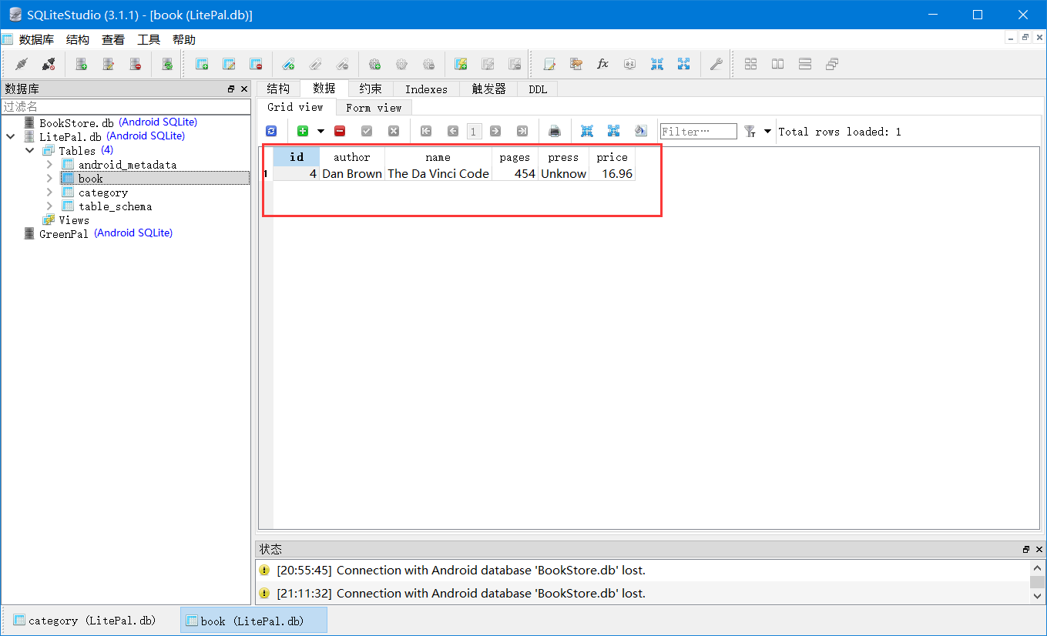Click the export icon in main toolbar
1047x636 pixels.
click(683, 65)
